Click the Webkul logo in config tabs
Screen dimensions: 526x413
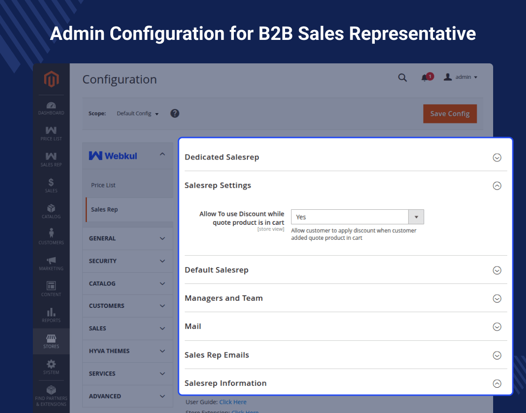pos(113,156)
